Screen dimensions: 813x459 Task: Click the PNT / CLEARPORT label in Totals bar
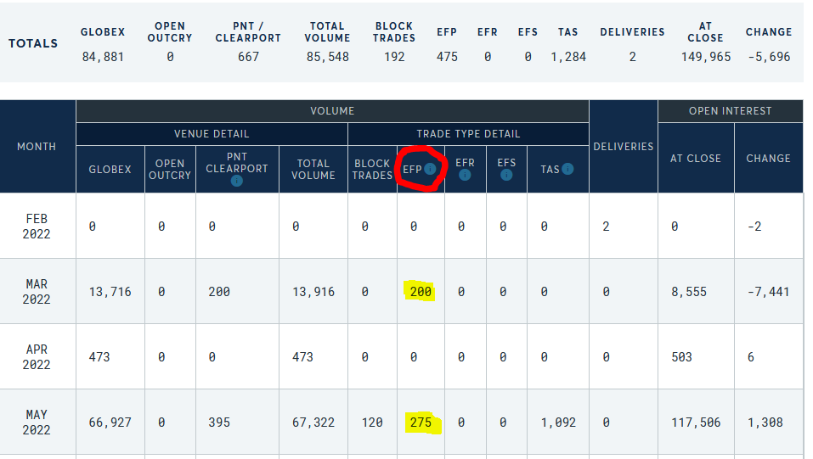pos(248,32)
